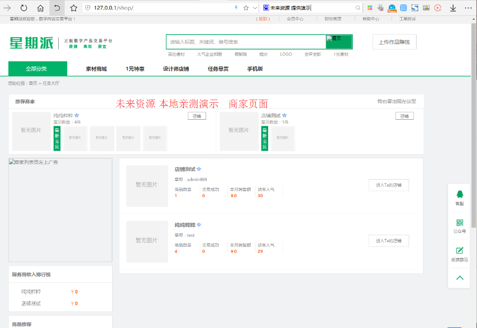The height and width of the screenshot is (328, 477).
Task: Select the 素材商城 navigation tab
Action: pyautogui.click(x=96, y=69)
